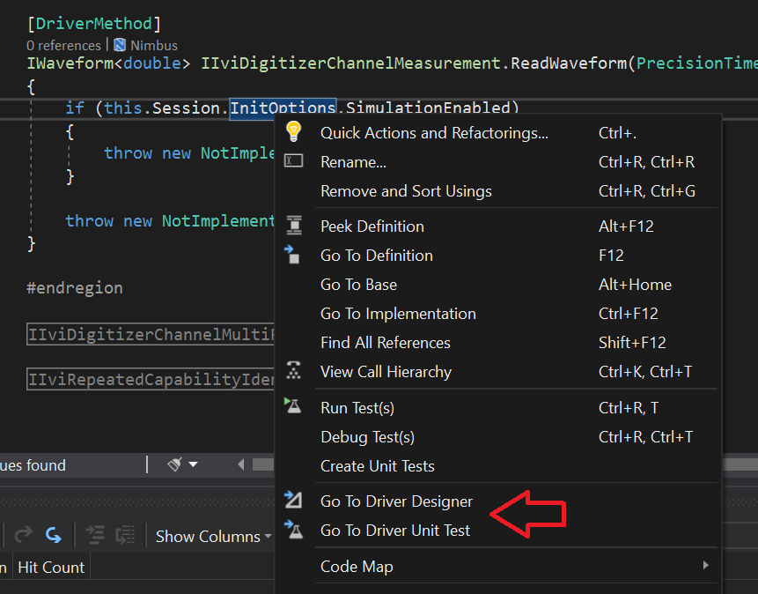Click the redo arrow icon in bottom toolbar
758x594 pixels.
pyautogui.click(x=23, y=535)
